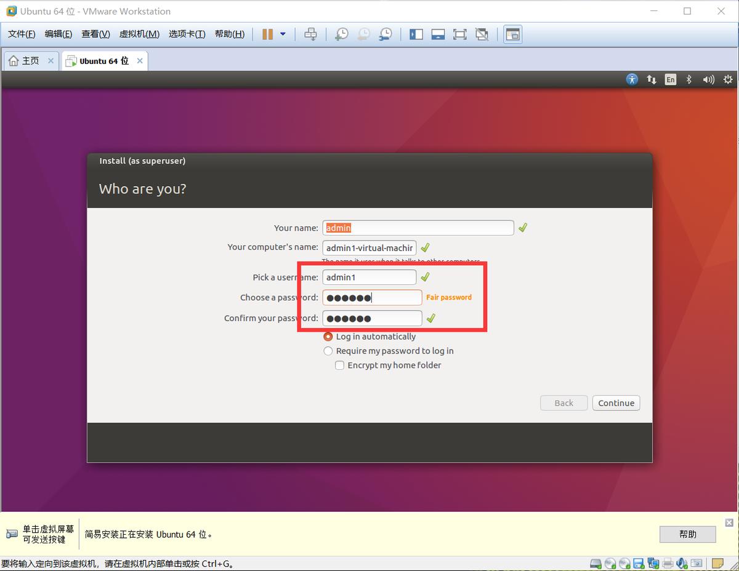The image size is (739, 571).
Task: Click the hard disk status icon
Action: tap(595, 563)
